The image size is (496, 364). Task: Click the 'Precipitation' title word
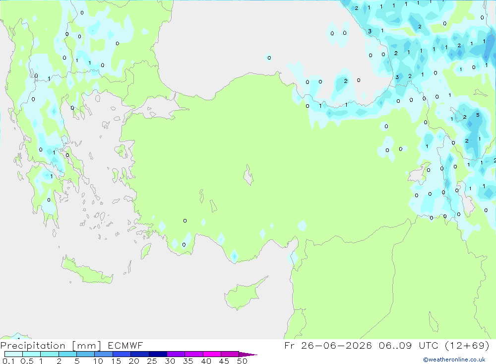tap(33, 346)
